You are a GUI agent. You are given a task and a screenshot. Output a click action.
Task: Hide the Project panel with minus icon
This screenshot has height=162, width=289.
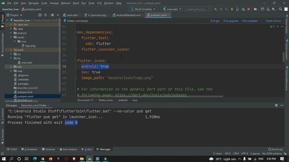point(58,15)
